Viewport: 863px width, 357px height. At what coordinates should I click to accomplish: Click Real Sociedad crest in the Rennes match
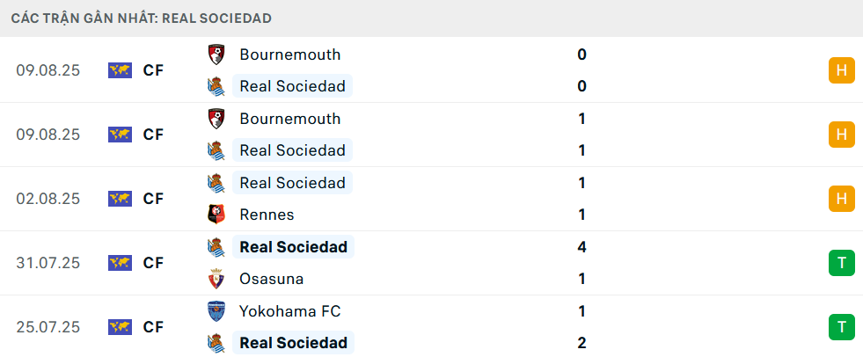215,183
